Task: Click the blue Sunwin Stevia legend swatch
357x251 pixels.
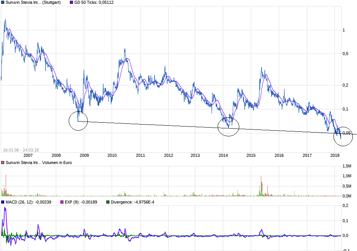Action: click(x=3, y=3)
